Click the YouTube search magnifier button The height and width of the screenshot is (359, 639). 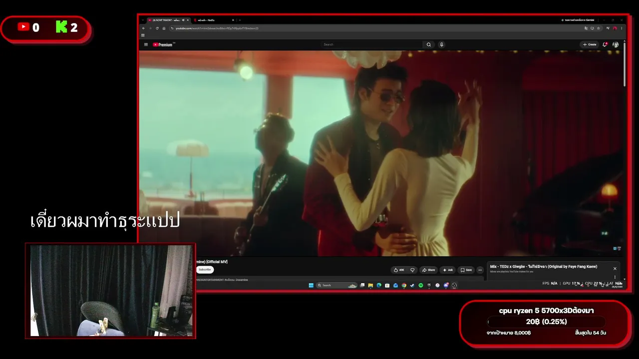(x=428, y=44)
